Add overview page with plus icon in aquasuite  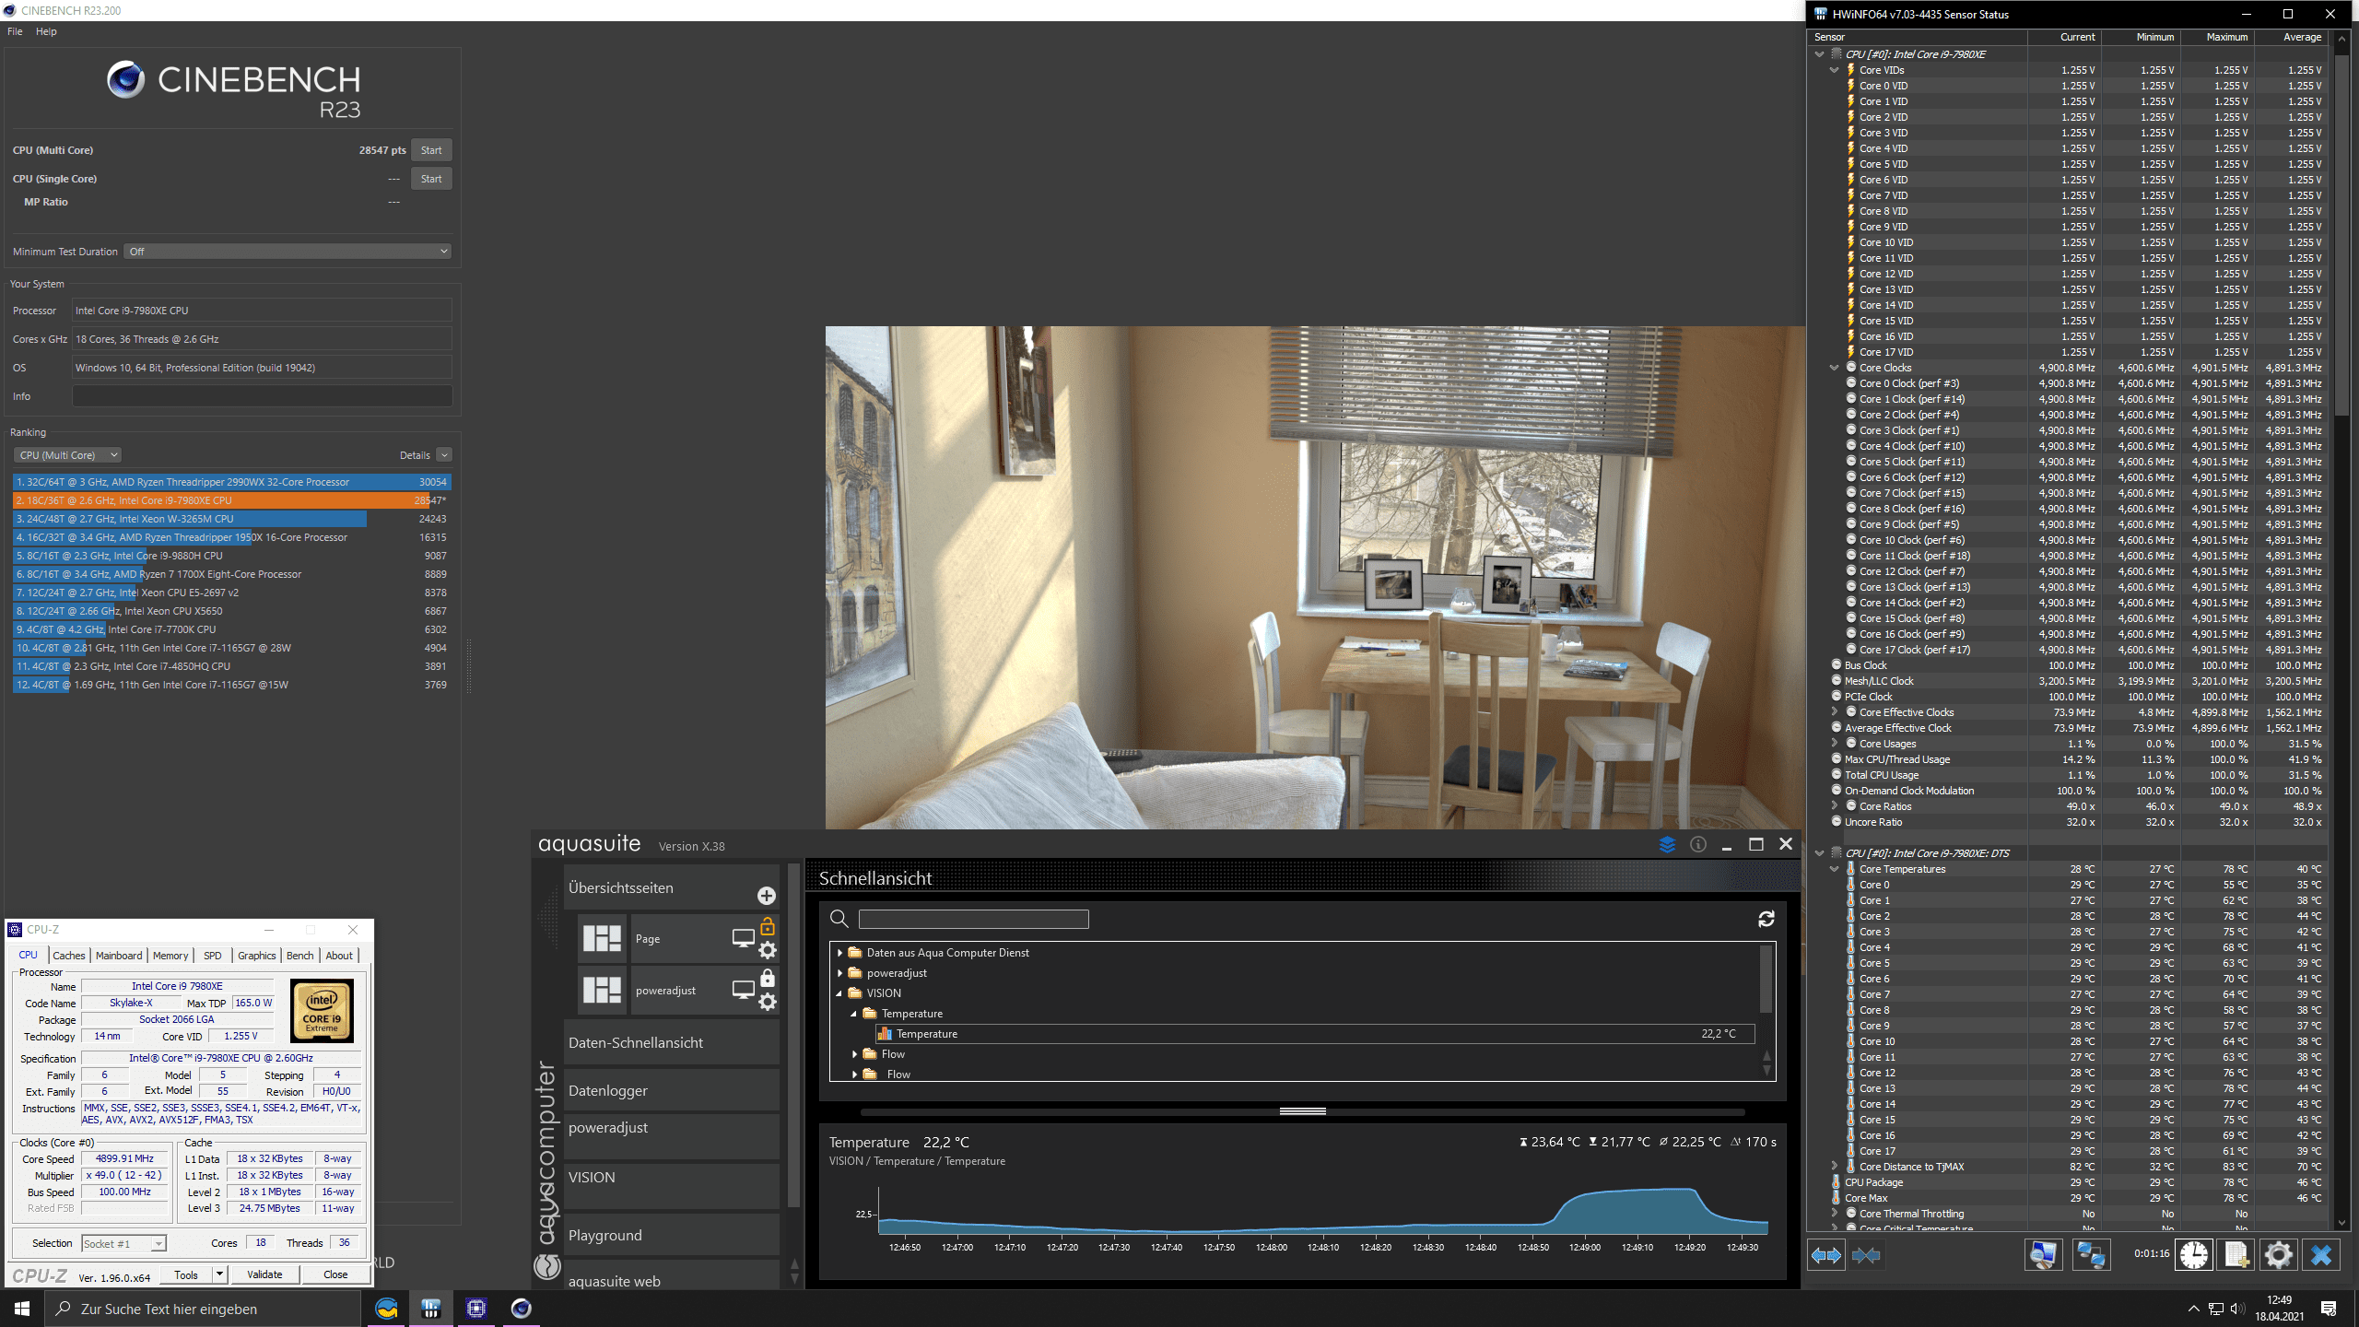coord(766,896)
